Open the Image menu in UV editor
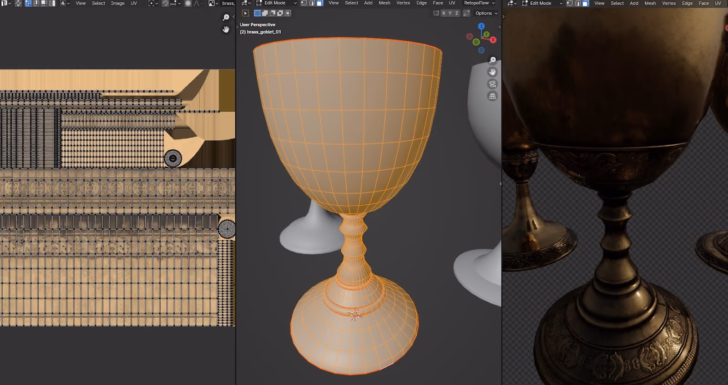 coord(117,3)
